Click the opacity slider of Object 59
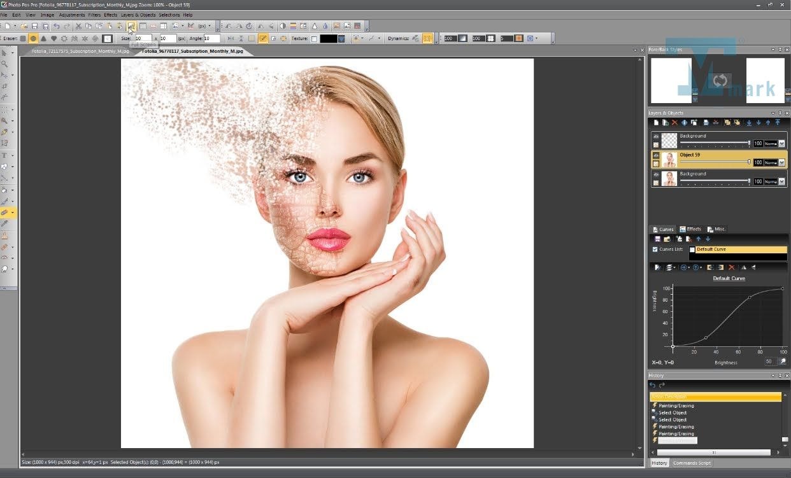This screenshot has height=478, width=791. click(x=713, y=162)
